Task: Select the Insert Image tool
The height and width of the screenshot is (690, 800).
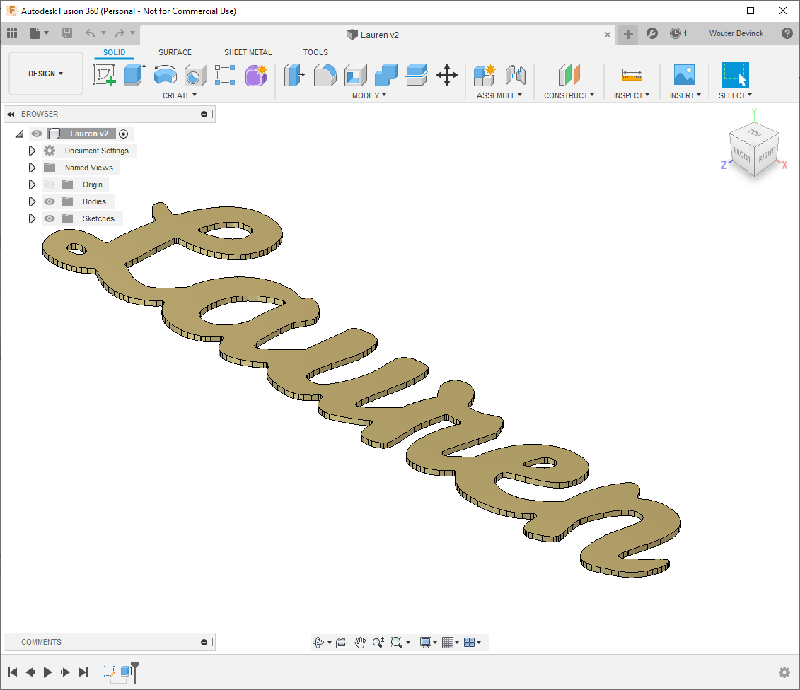Action: 684,75
